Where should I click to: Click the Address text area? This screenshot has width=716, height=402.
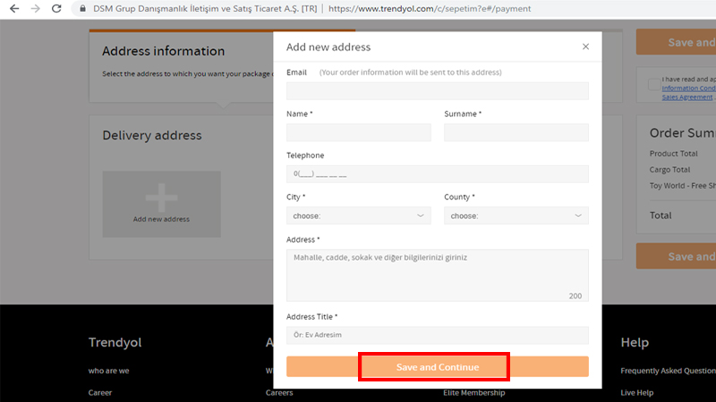point(437,275)
